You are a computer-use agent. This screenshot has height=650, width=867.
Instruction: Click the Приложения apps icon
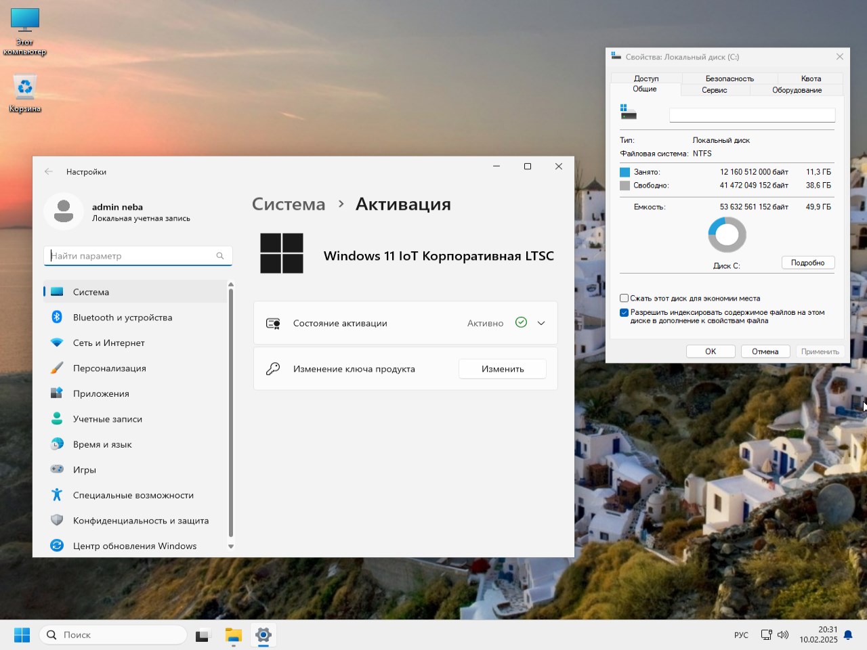click(57, 393)
